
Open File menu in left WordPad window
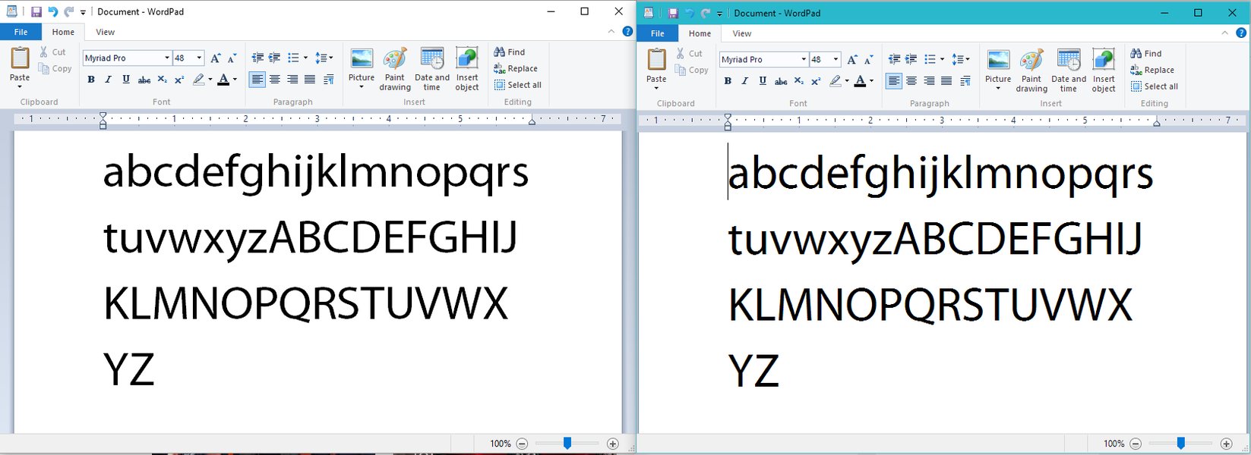(x=21, y=32)
